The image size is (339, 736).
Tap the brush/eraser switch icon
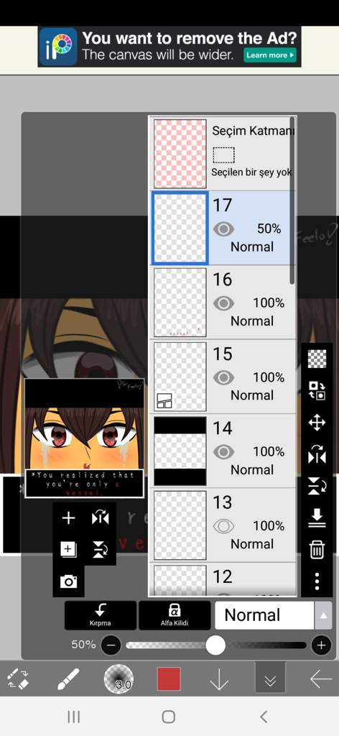[18, 679]
